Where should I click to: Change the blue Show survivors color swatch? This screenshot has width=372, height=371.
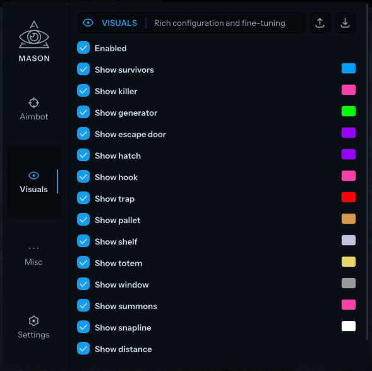349,68
